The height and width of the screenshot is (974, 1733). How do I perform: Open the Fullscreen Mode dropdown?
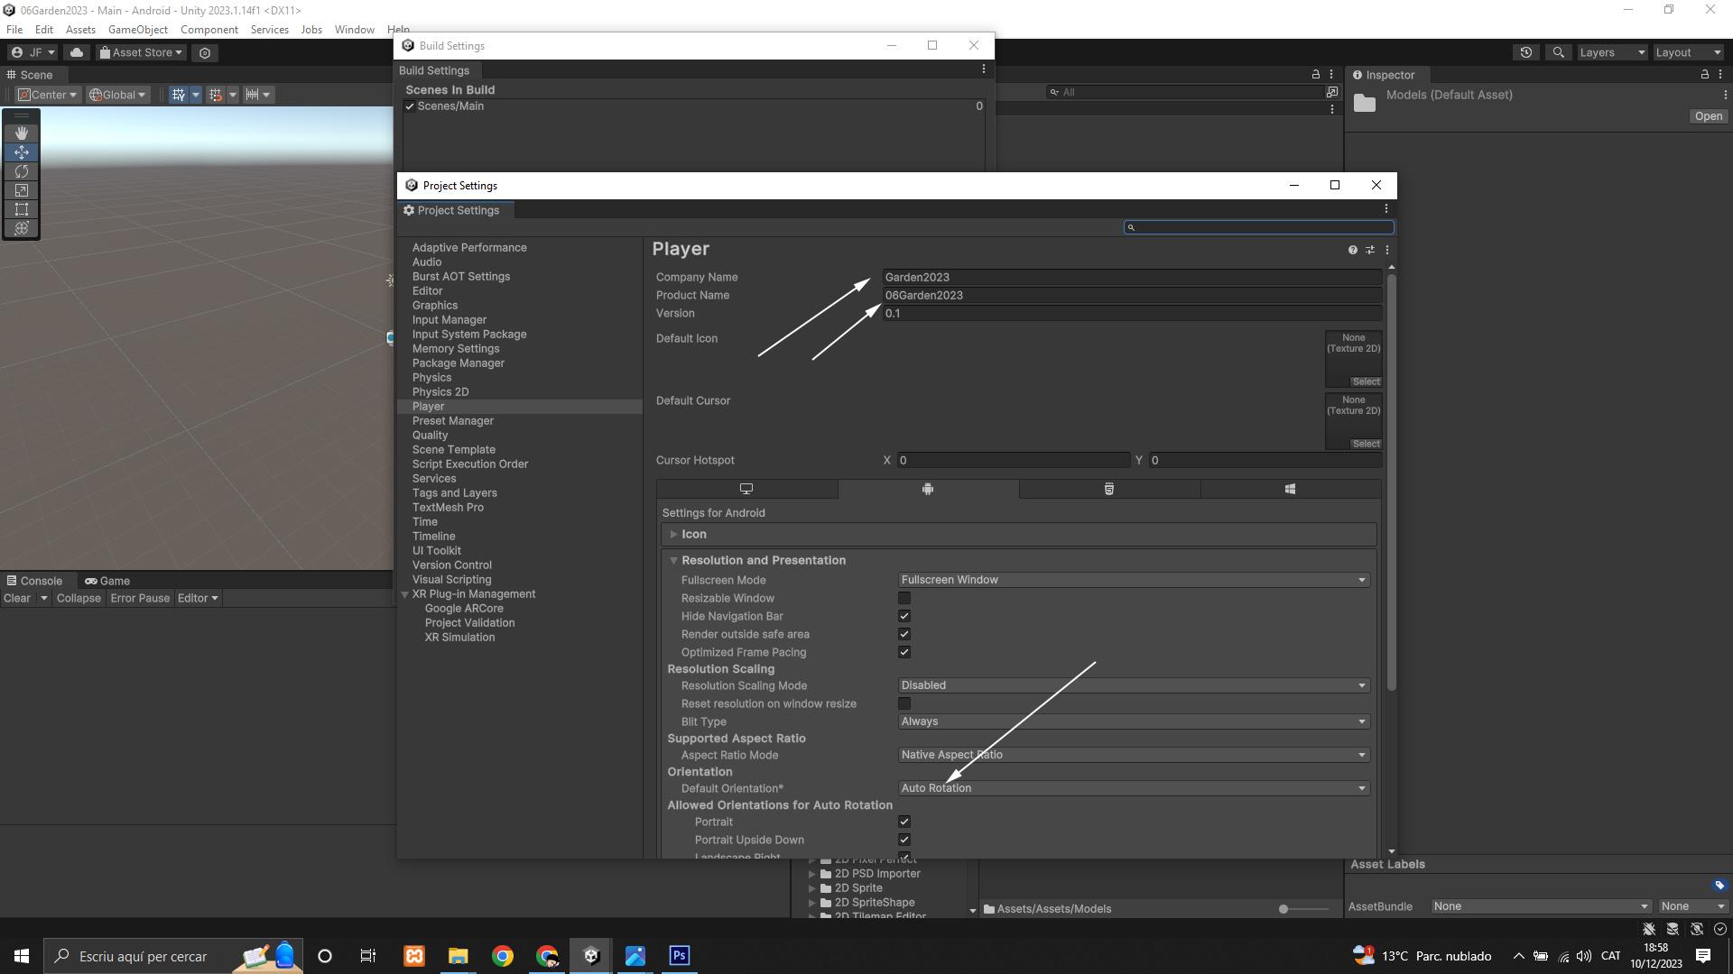(1134, 580)
